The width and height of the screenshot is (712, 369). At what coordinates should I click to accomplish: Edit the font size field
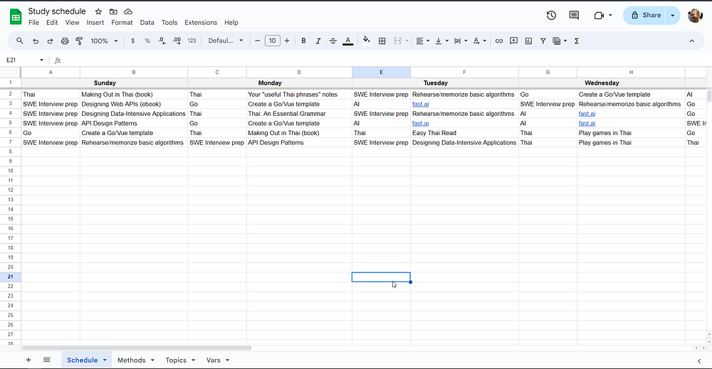click(x=272, y=41)
